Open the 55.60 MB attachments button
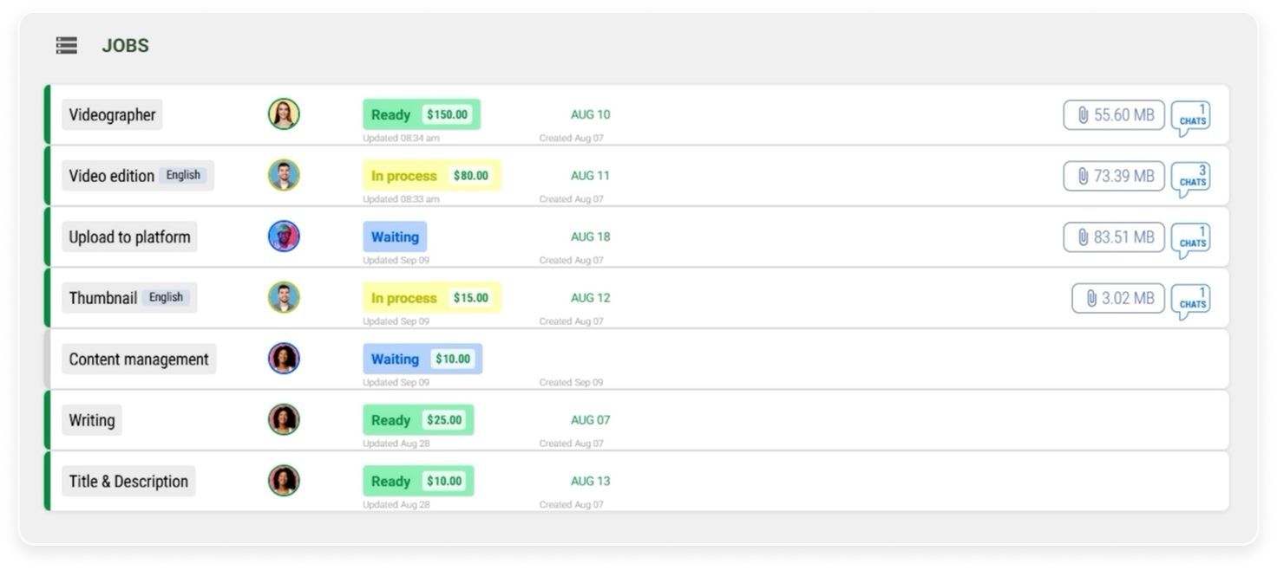This screenshot has width=1277, height=570. [1114, 115]
